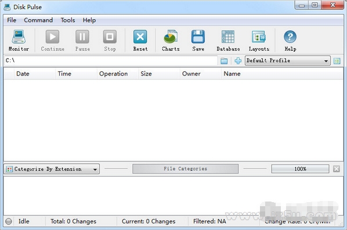Open the Charts pie chart tool
The image size is (347, 230).
171,41
